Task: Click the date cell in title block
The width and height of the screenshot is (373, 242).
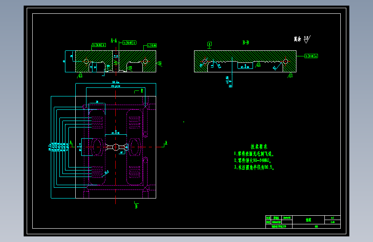Action: [287, 218]
